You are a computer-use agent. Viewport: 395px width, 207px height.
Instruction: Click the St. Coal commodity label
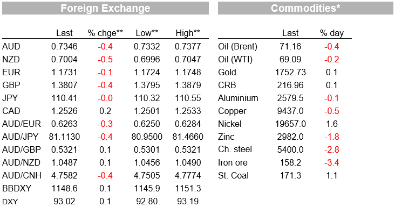tap(233, 175)
